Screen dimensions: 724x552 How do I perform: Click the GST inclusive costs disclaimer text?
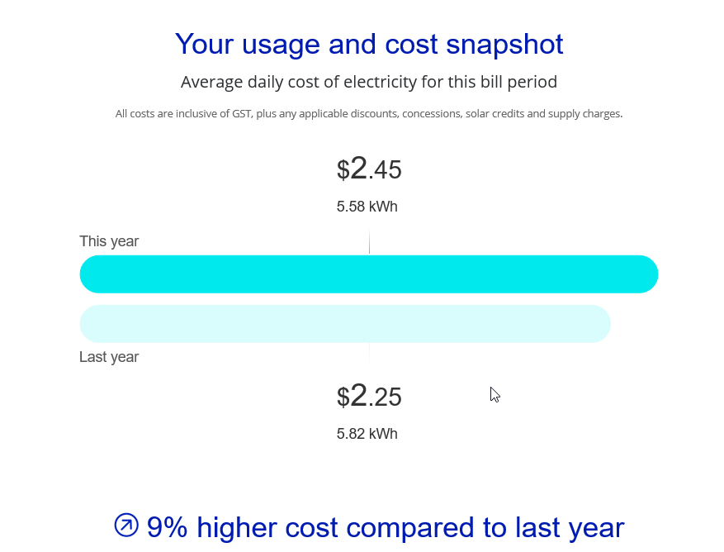point(369,113)
